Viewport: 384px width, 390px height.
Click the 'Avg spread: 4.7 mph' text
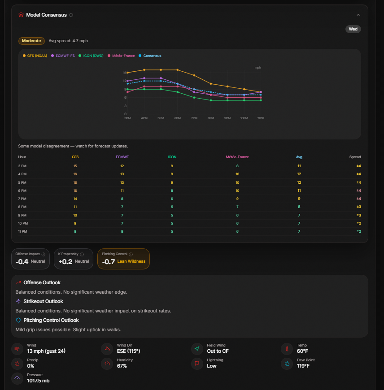(x=68, y=41)
